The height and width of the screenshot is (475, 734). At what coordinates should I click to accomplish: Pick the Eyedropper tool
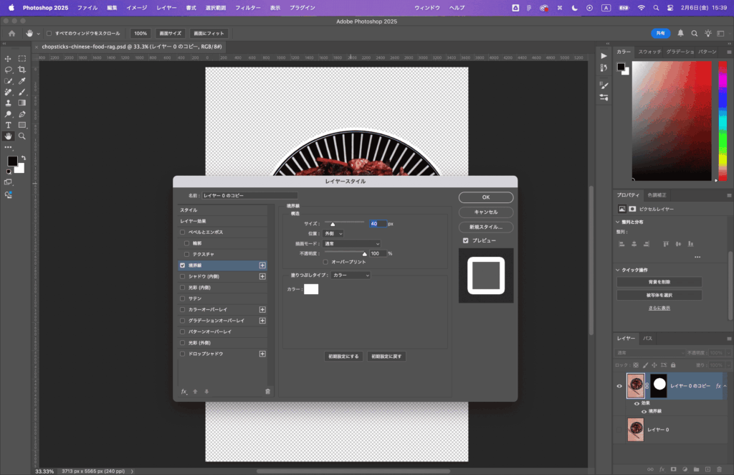[22, 81]
